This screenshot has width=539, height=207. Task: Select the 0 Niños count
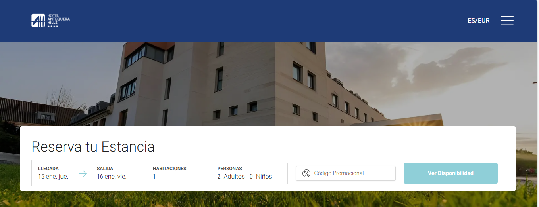click(261, 177)
